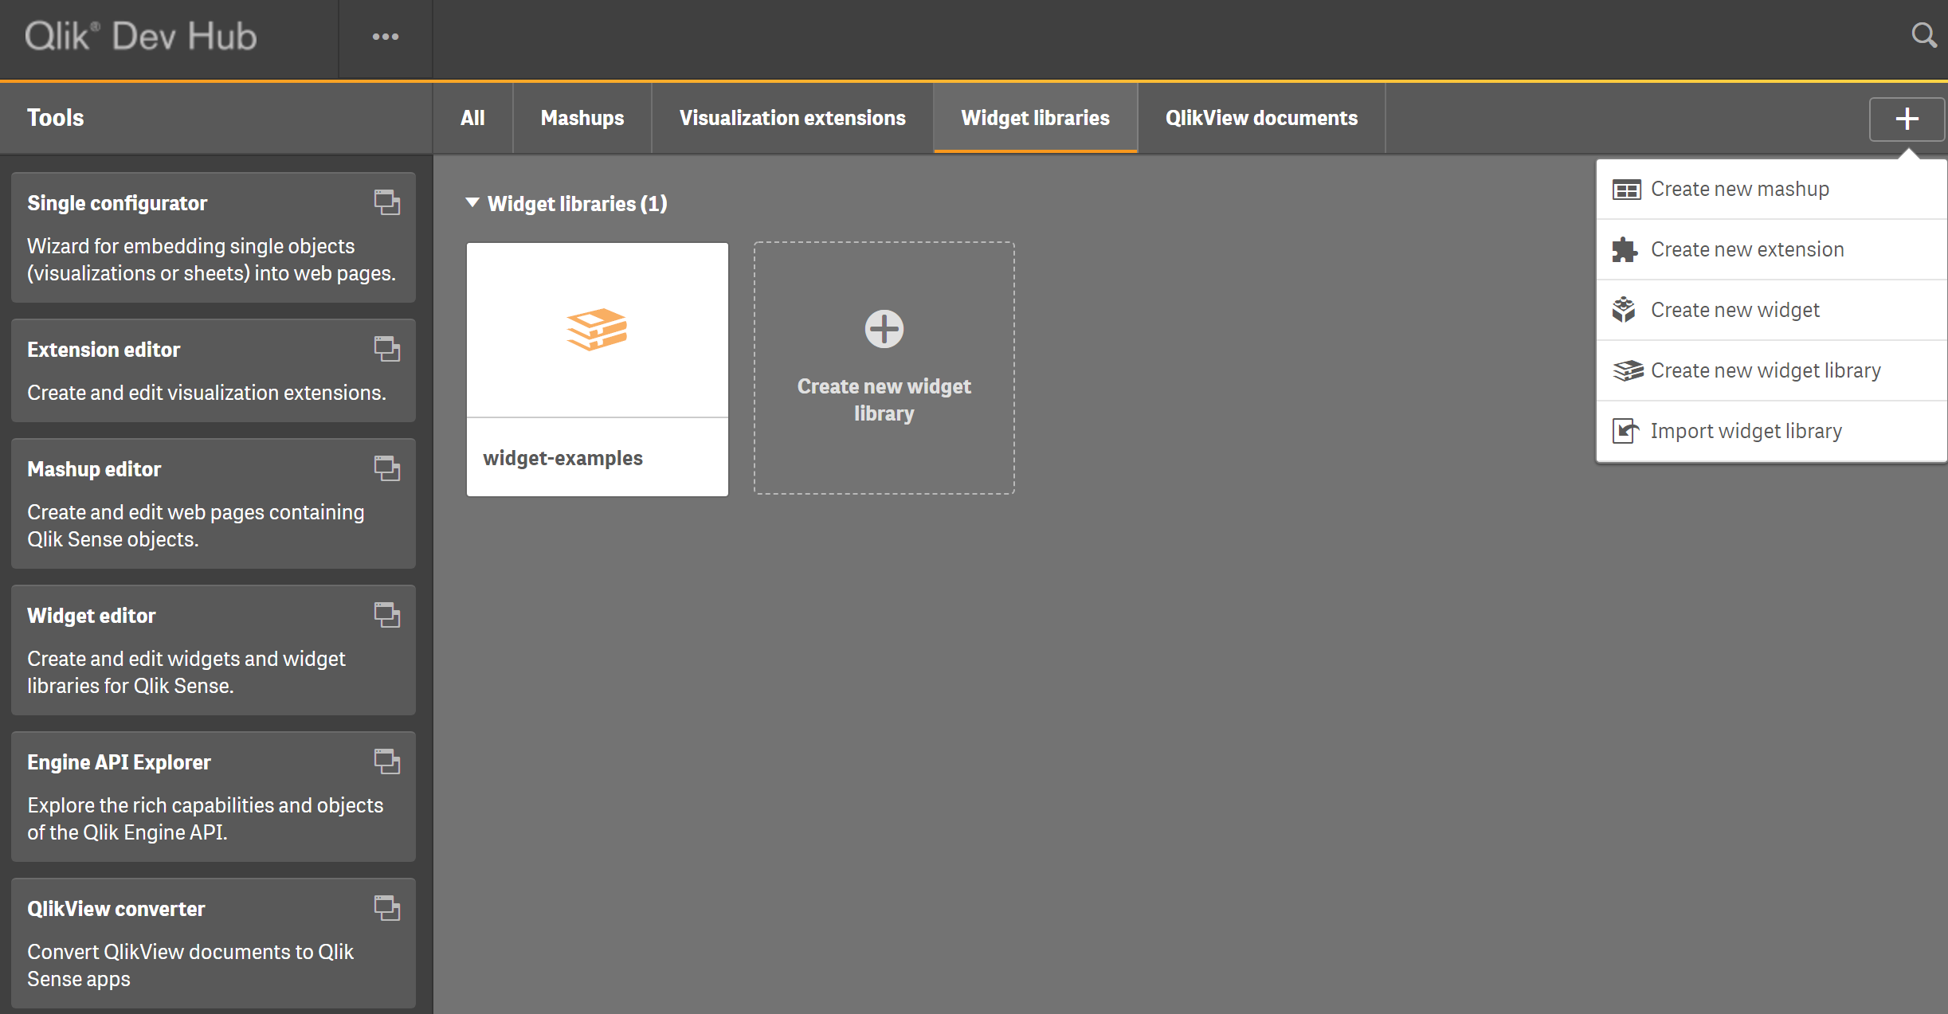Choose Import widget library
Image resolution: width=1948 pixels, height=1014 pixels.
1772,431
